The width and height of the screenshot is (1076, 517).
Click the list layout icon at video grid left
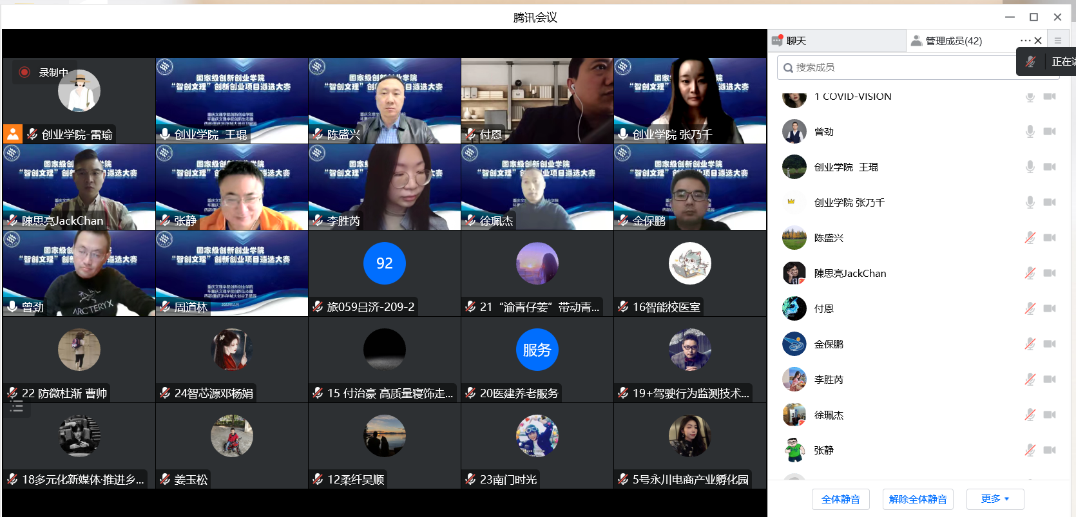[17, 407]
